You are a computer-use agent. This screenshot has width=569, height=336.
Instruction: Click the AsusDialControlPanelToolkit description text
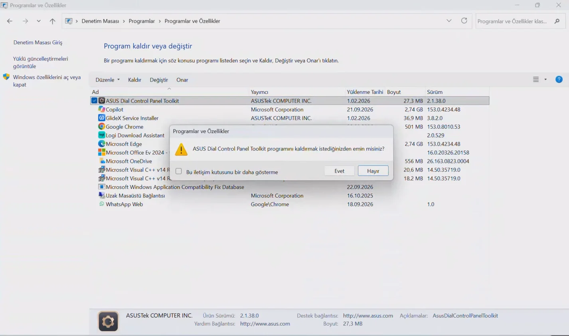(x=465, y=316)
